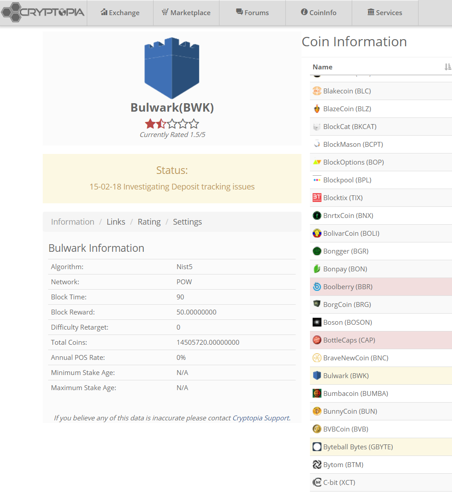The height and width of the screenshot is (492, 452).
Task: Click the BlockOptions (BOP) icon
Action: click(317, 162)
